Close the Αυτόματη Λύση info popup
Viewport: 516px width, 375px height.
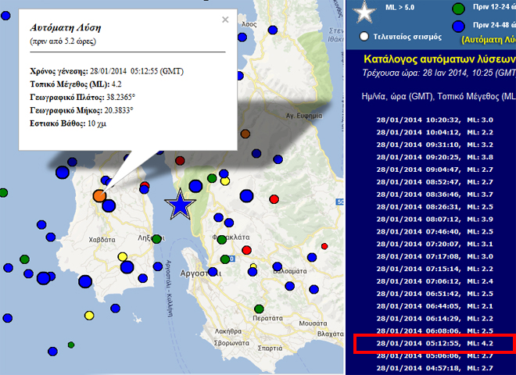(225, 20)
